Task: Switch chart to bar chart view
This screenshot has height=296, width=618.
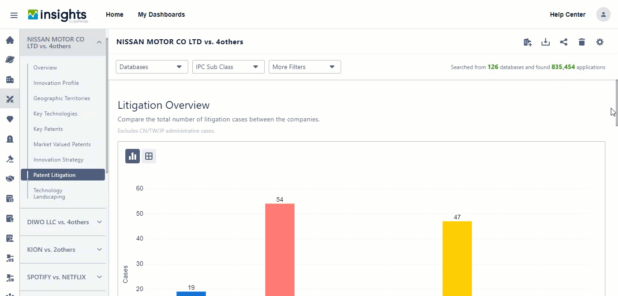Action: (132, 156)
